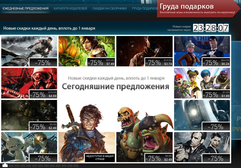The height and width of the screenshot is (168, 241).
Task: Click Новые скидки каждый день header text
Action: click(x=49, y=28)
